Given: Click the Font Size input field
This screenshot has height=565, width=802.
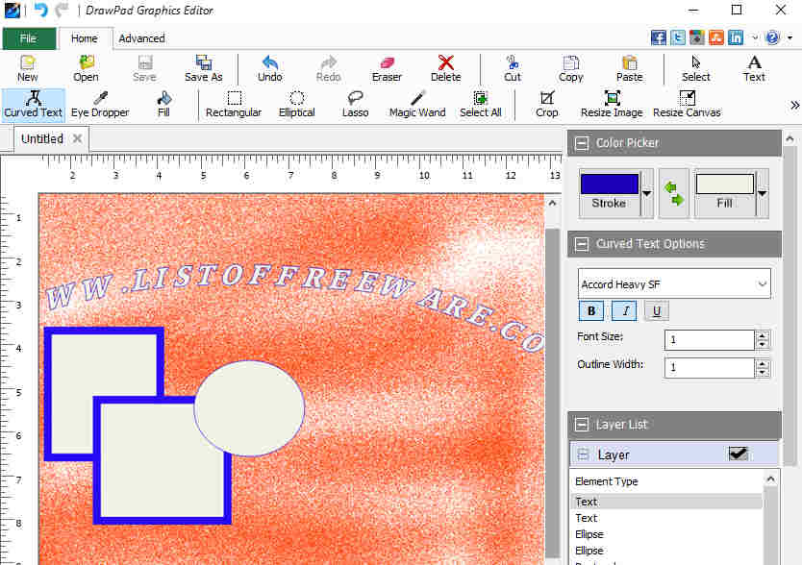Looking at the screenshot, I should 709,339.
